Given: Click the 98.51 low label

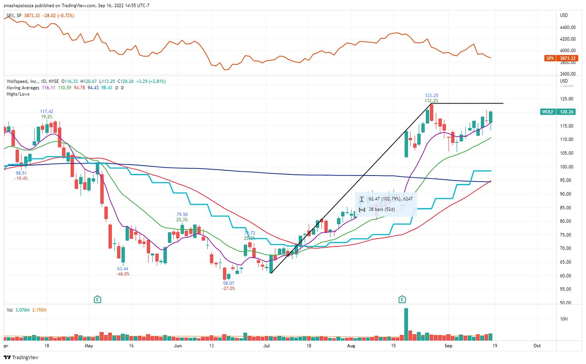Looking at the screenshot, I should click(21, 173).
